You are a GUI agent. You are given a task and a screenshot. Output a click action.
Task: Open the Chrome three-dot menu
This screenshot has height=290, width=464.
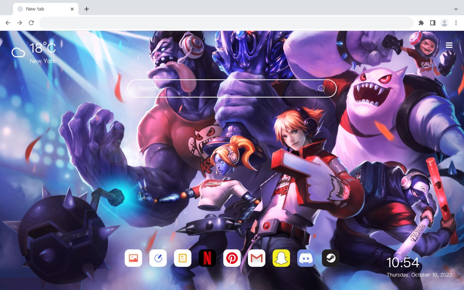click(456, 23)
